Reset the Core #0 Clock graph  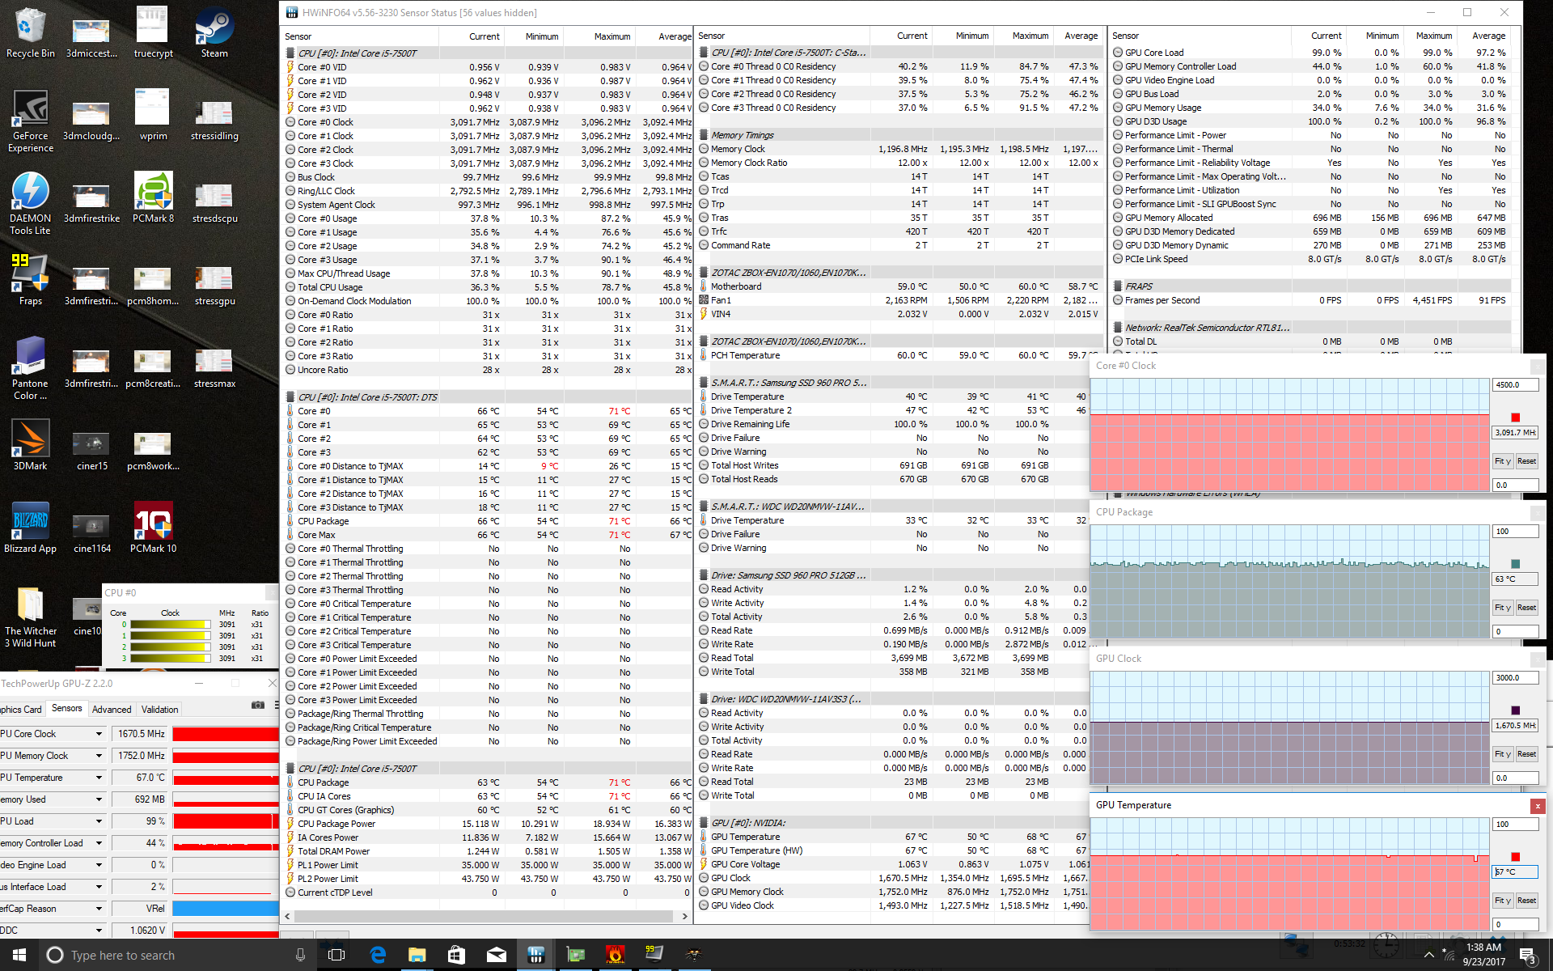1526,461
